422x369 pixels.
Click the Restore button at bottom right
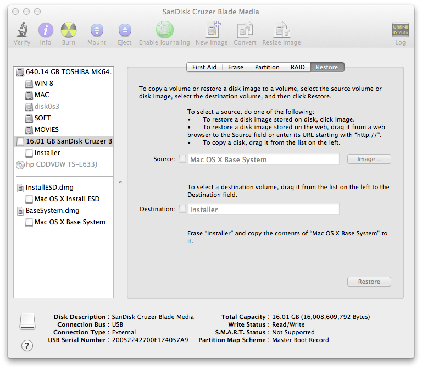click(369, 282)
